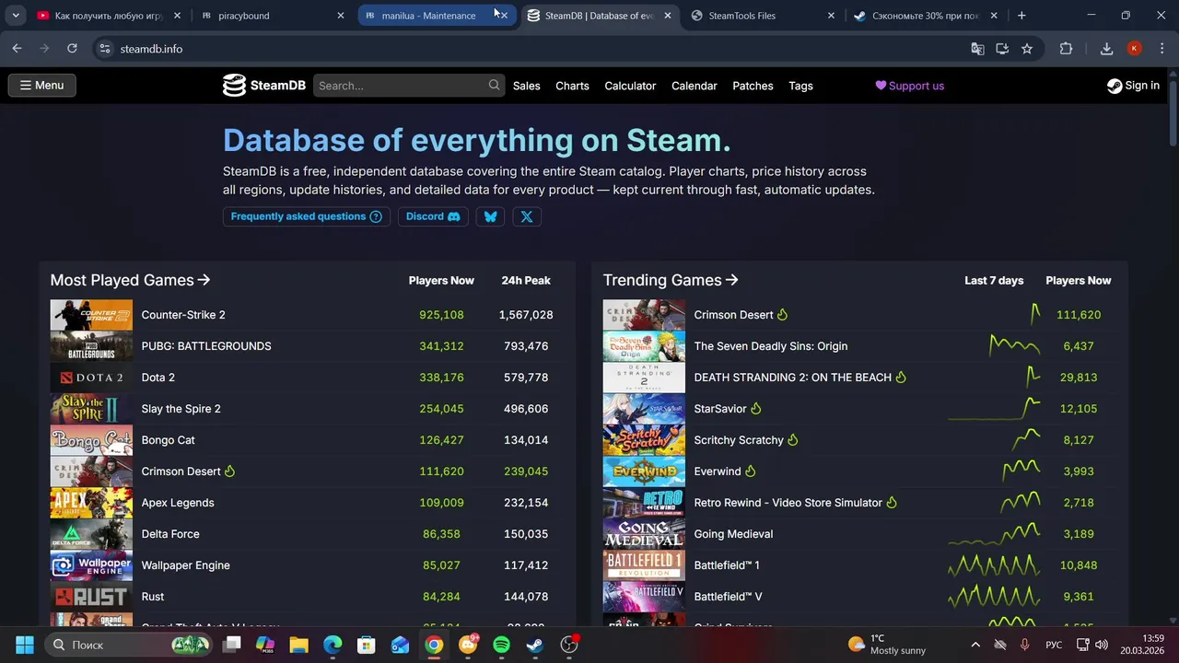Reload the current page
Screen dimensions: 1179x663
(x=72, y=49)
